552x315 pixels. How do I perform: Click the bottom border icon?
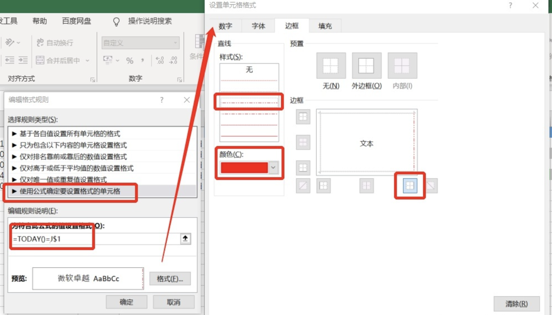pyautogui.click(x=303, y=168)
